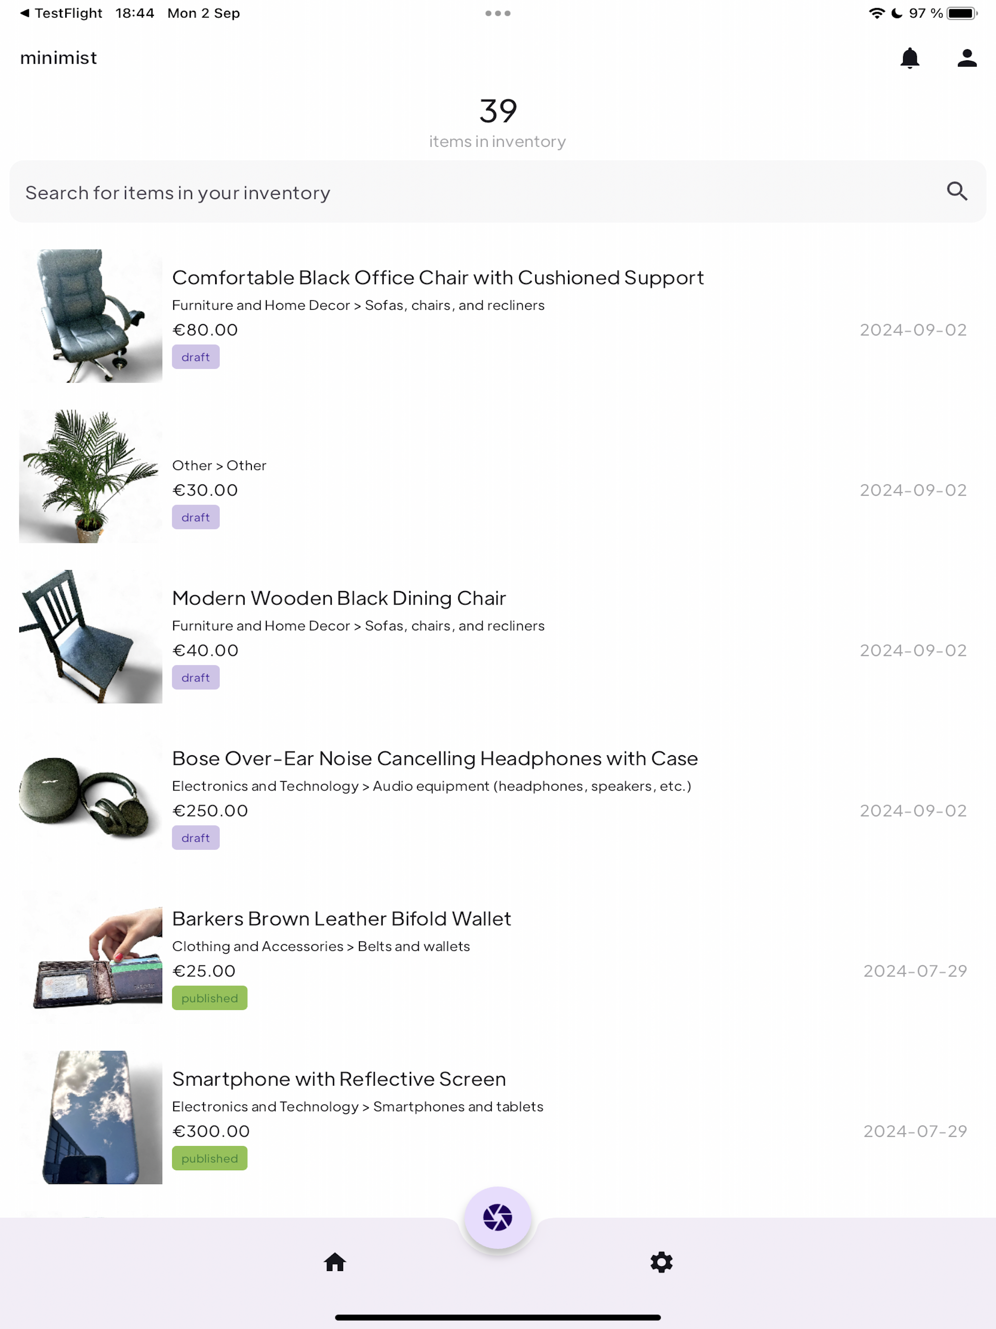Tap the search magnifier icon
Screen dimensions: 996x1329
coord(957,191)
